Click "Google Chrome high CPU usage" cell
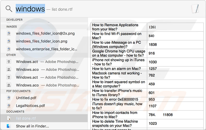The width and height of the screenshot is (206, 130). tap(119, 53)
